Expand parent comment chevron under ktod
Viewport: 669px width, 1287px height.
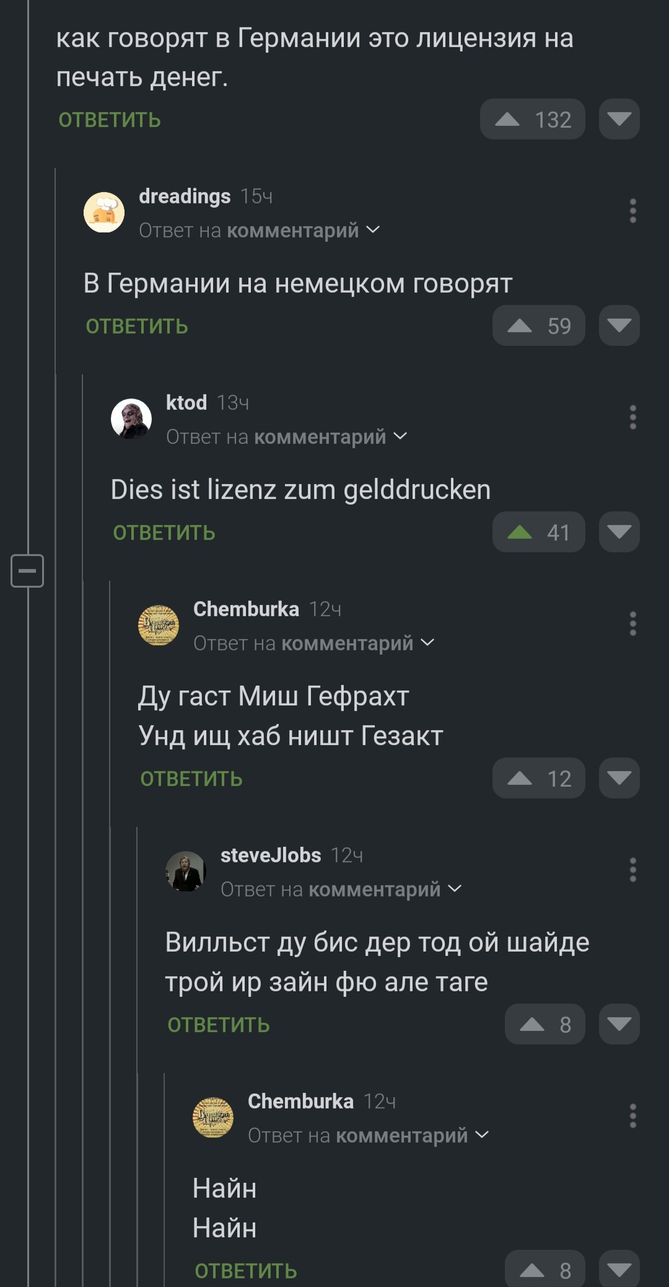click(401, 436)
